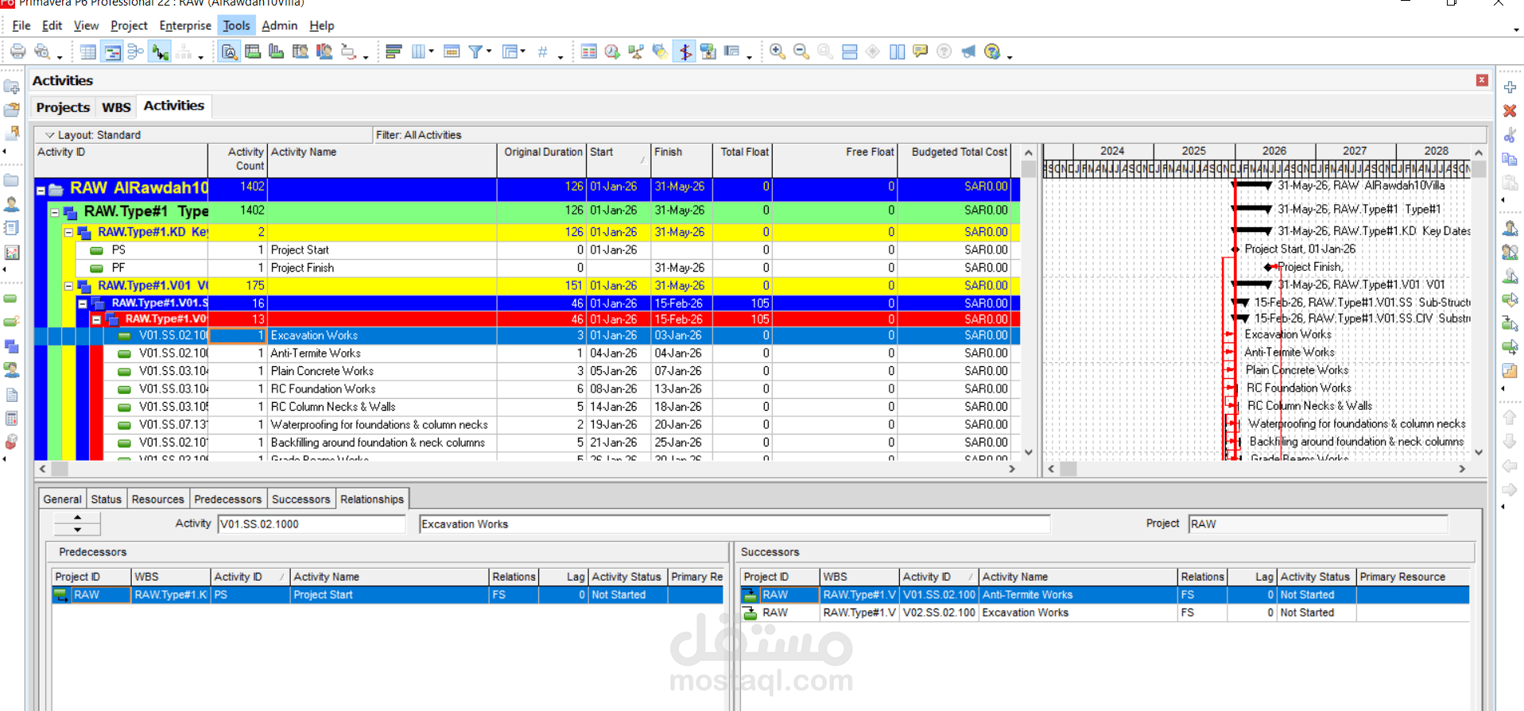Sort by the Original Duration column header

(x=542, y=160)
